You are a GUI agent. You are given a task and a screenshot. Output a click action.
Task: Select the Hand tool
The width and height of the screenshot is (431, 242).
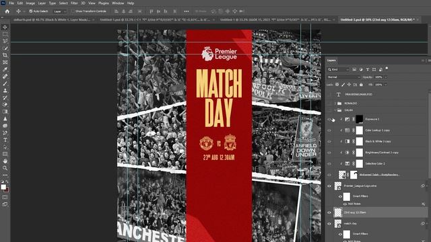point(5,161)
